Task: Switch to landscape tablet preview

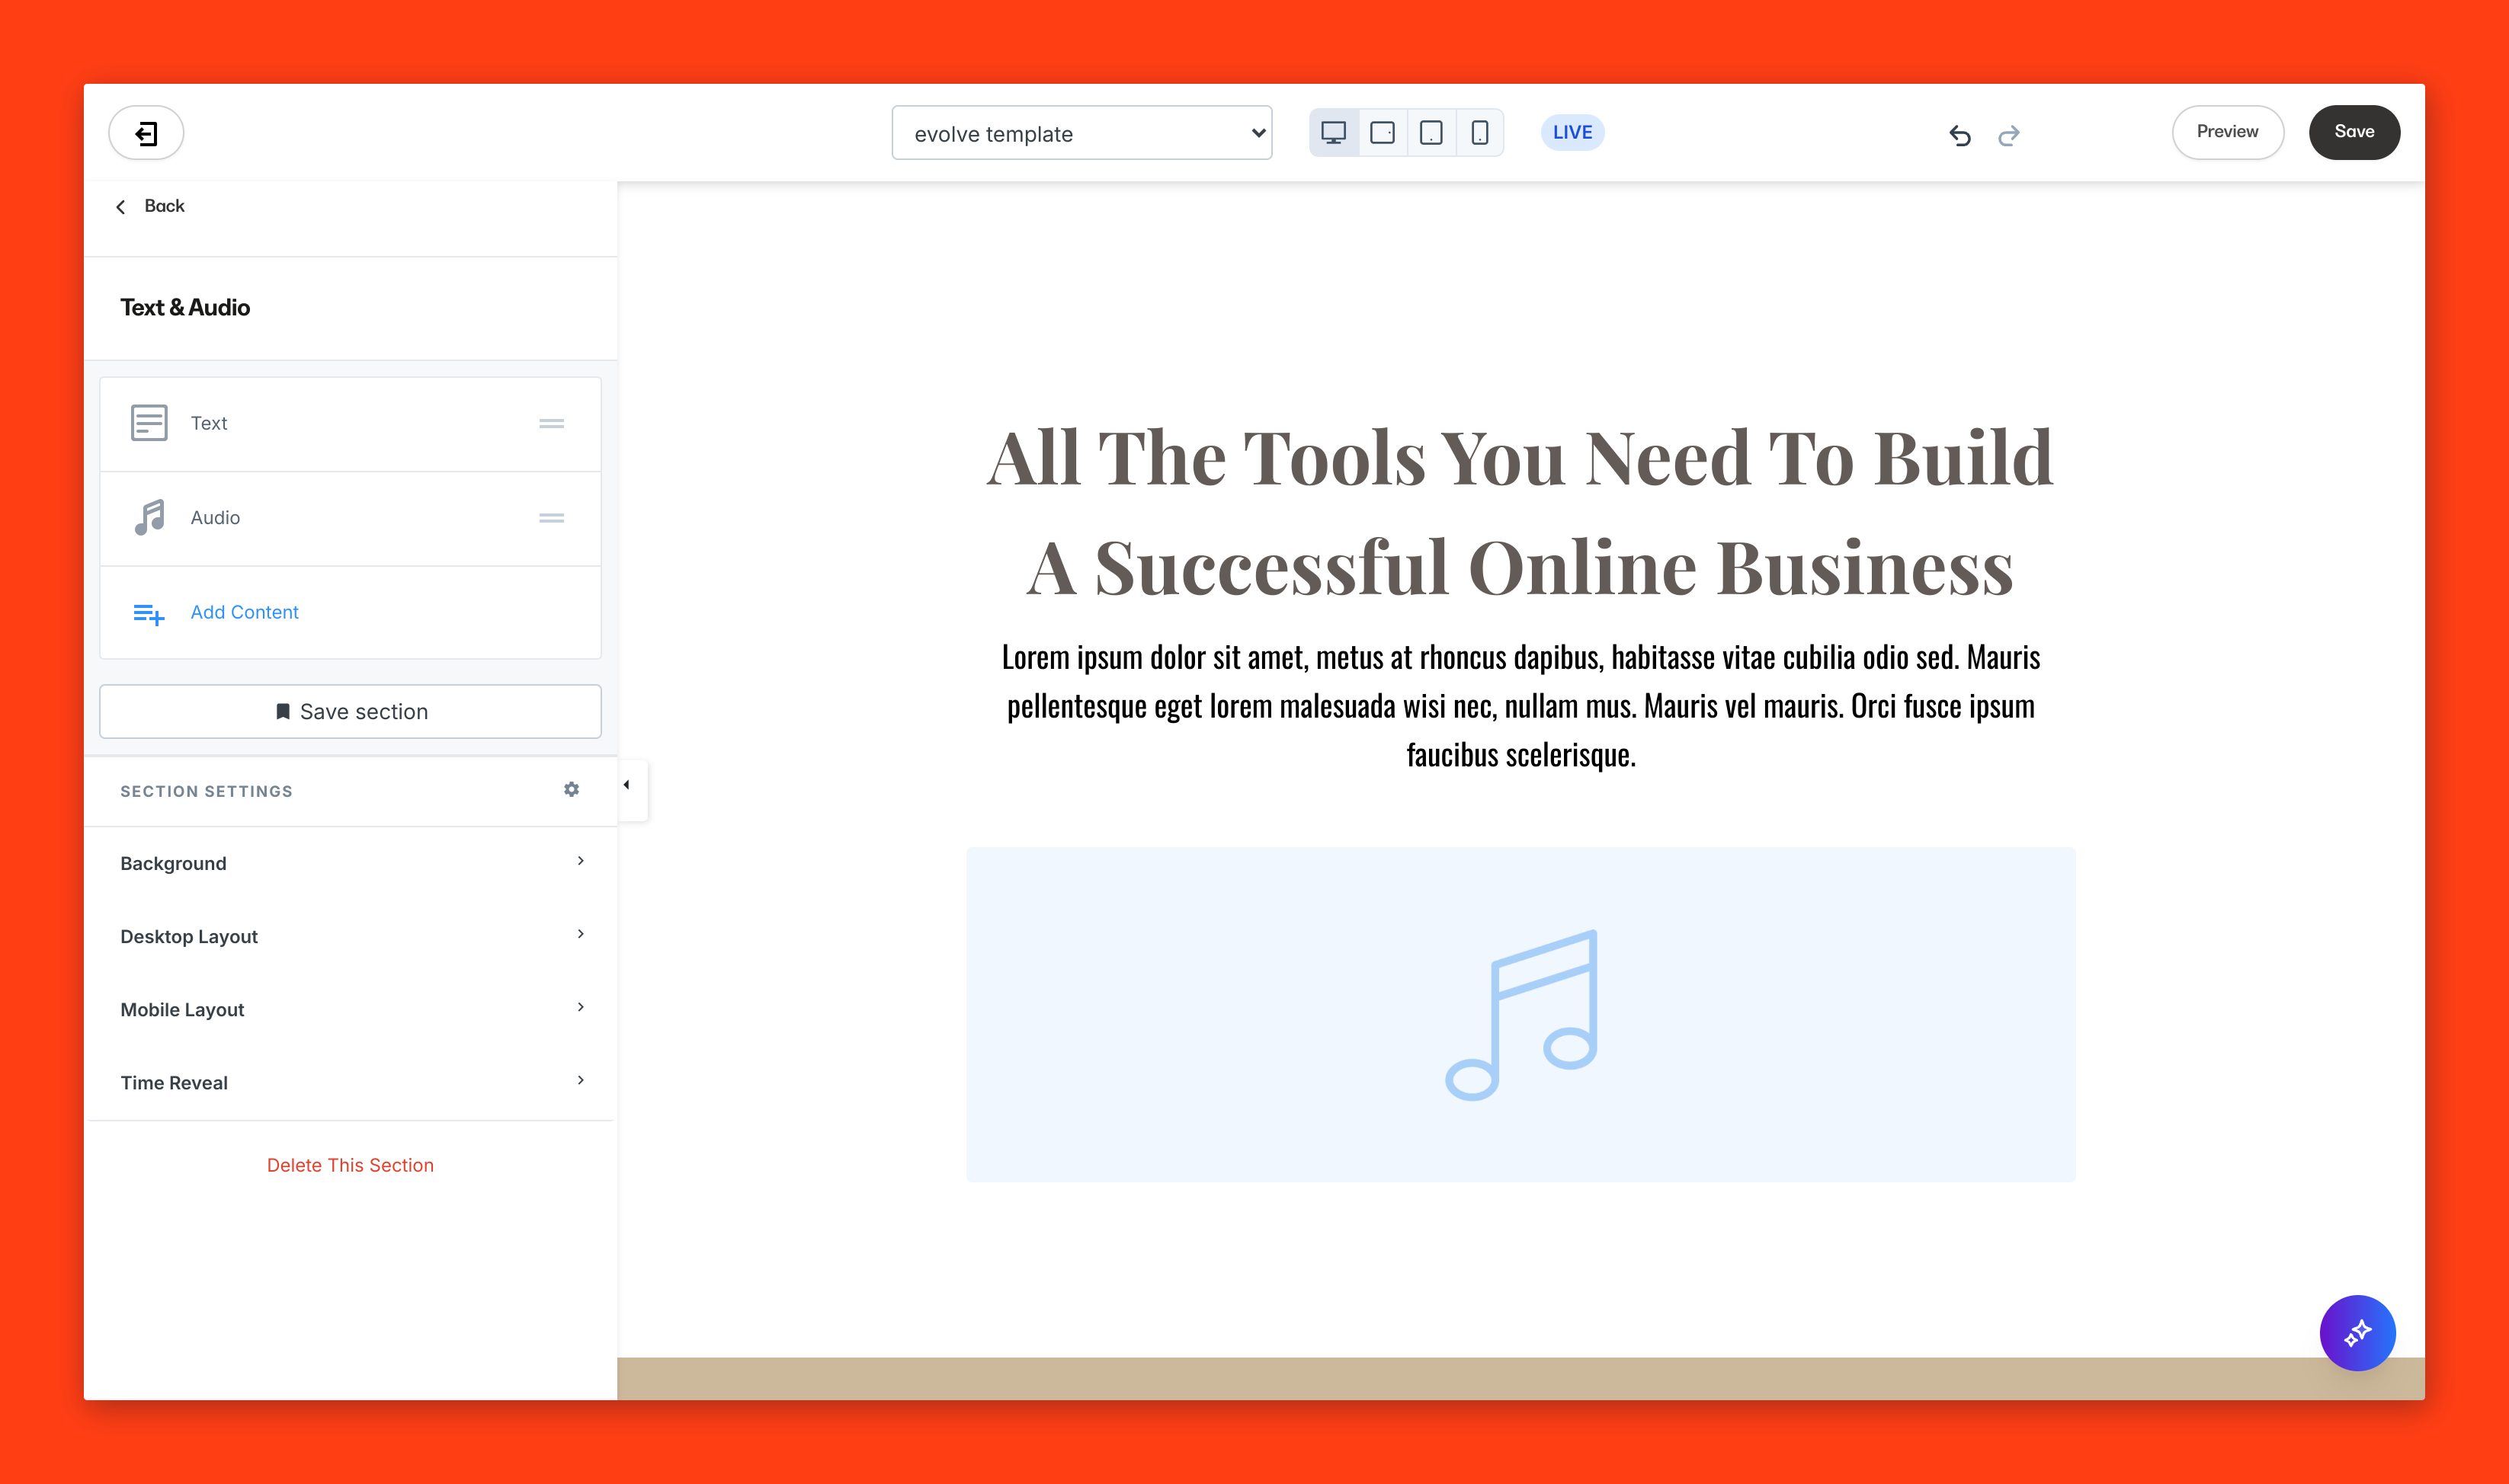Action: pos(1383,133)
